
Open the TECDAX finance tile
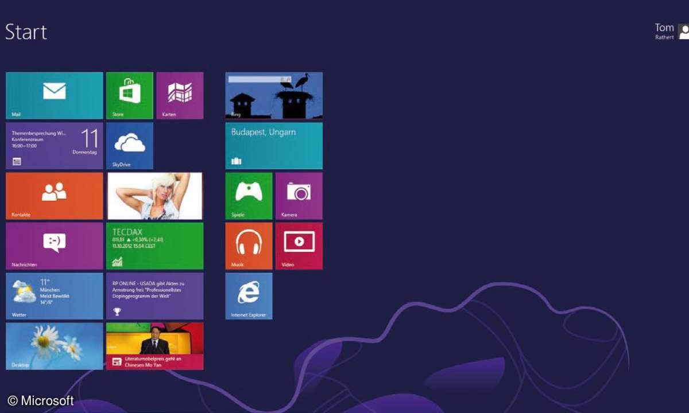pyautogui.click(x=154, y=246)
